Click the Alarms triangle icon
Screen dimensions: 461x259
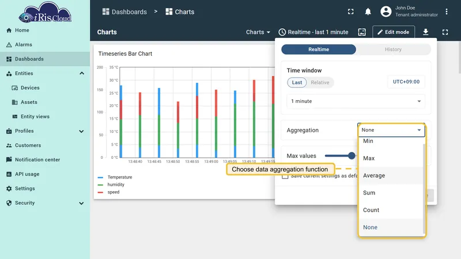click(x=9, y=45)
